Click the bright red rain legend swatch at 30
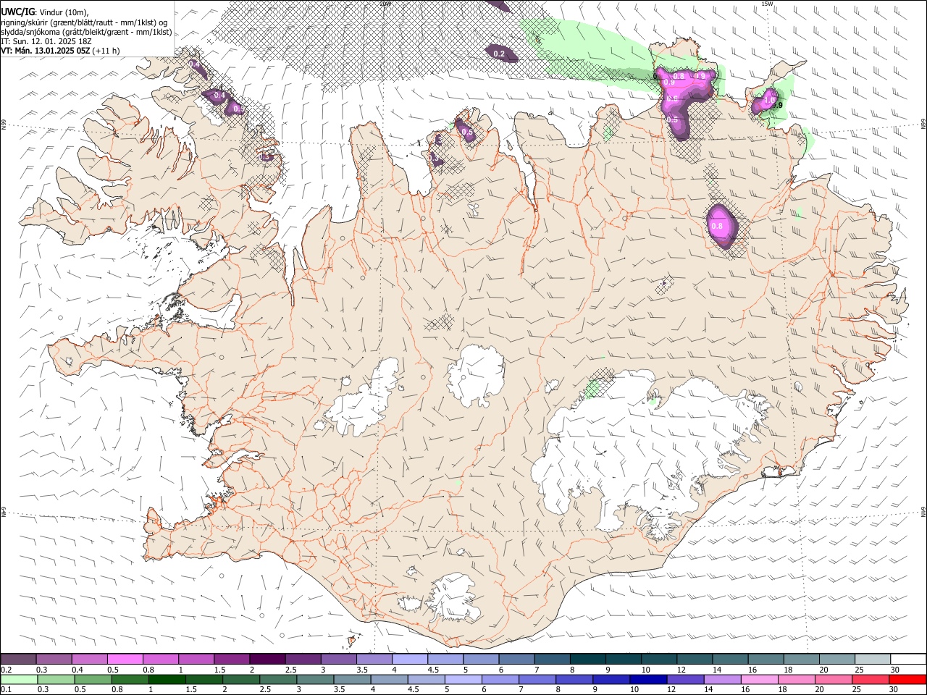The image size is (927, 695). [908, 679]
